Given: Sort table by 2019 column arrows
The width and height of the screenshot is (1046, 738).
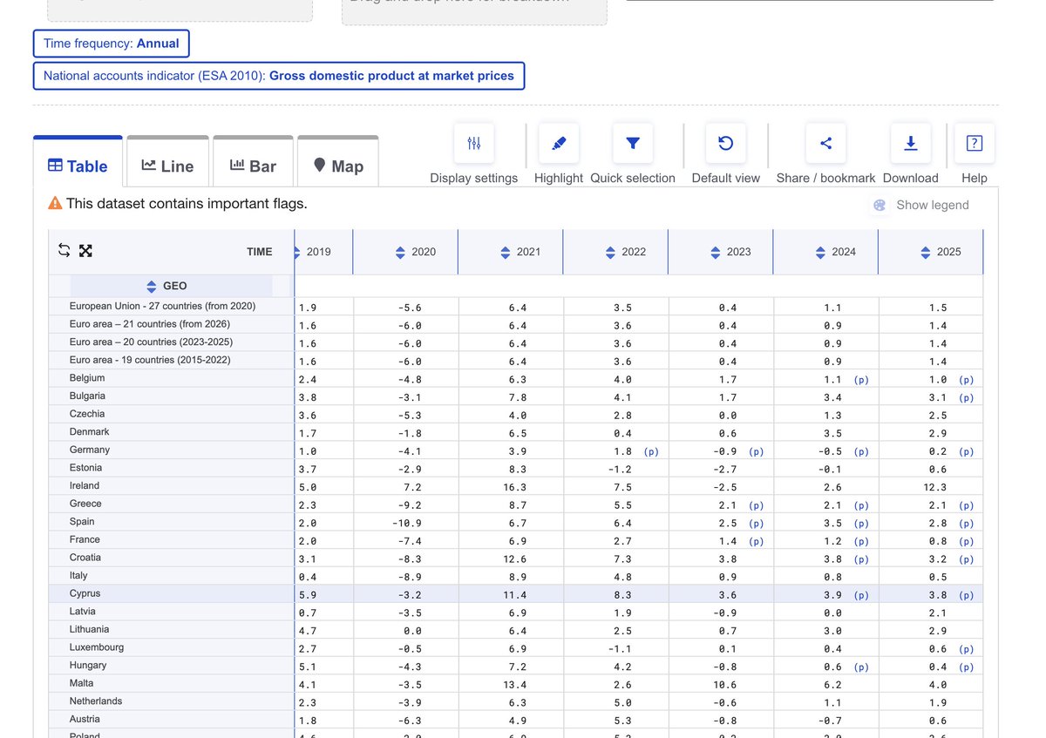Looking at the screenshot, I should [299, 253].
